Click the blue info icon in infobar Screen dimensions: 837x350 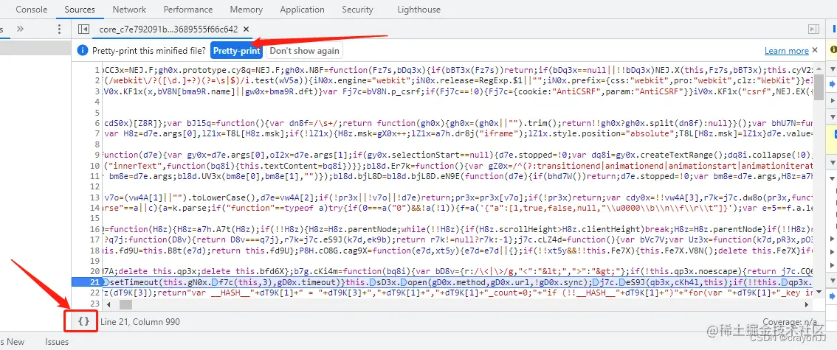[x=82, y=51]
